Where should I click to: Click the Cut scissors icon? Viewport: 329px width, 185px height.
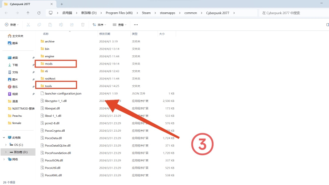coord(29,25)
